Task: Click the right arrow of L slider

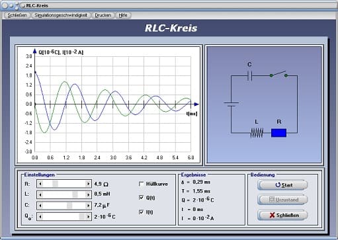Action: [88, 194]
